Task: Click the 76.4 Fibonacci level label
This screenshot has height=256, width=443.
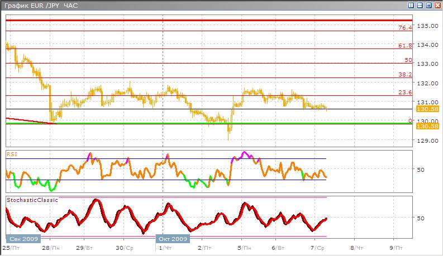Action: click(x=405, y=27)
